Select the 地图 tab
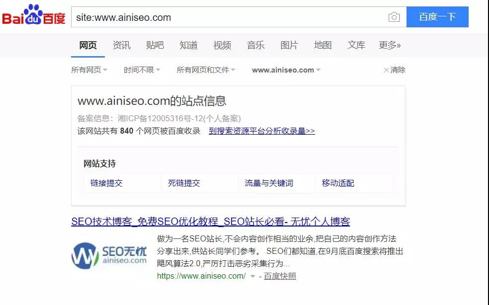This screenshot has width=489, height=305. pyautogui.click(x=323, y=45)
